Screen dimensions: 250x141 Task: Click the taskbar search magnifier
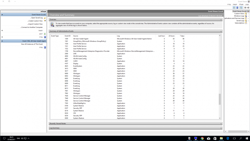click(240, 138)
